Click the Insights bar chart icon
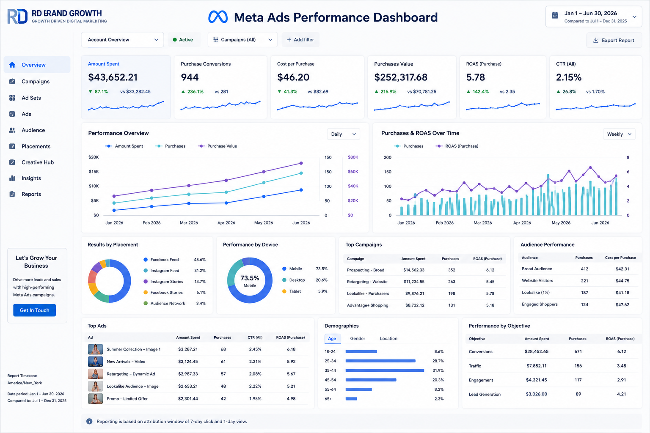 click(x=12, y=178)
